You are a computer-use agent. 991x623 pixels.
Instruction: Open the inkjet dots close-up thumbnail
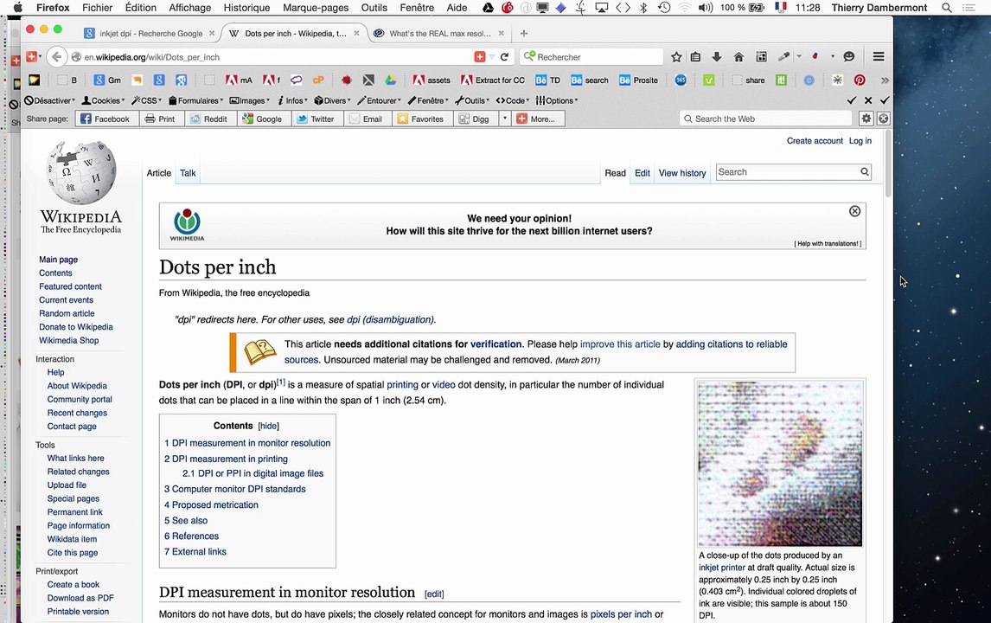pyautogui.click(x=780, y=464)
